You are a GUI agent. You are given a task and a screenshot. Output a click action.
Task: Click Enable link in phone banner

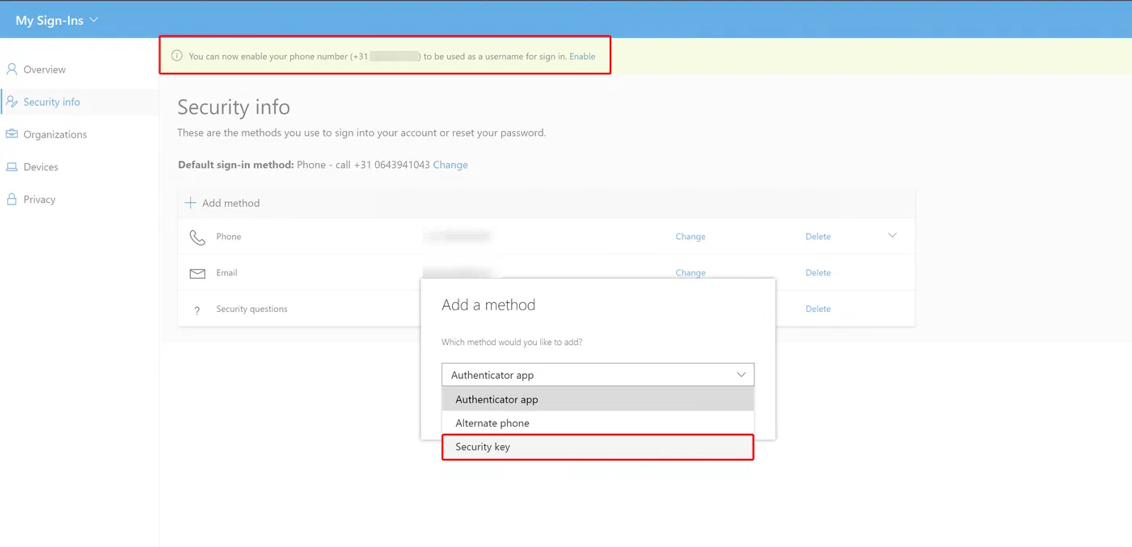pos(582,57)
